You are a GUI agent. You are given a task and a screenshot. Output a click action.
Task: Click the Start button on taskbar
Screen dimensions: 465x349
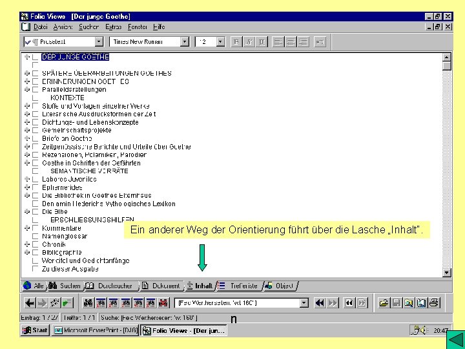coord(36,330)
